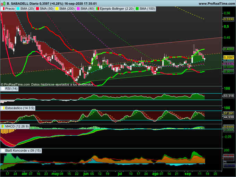Screen dimensions: 236x177
Task: Open the Blai5 Koncorde v.09 (15) label
Action: tap(21, 151)
